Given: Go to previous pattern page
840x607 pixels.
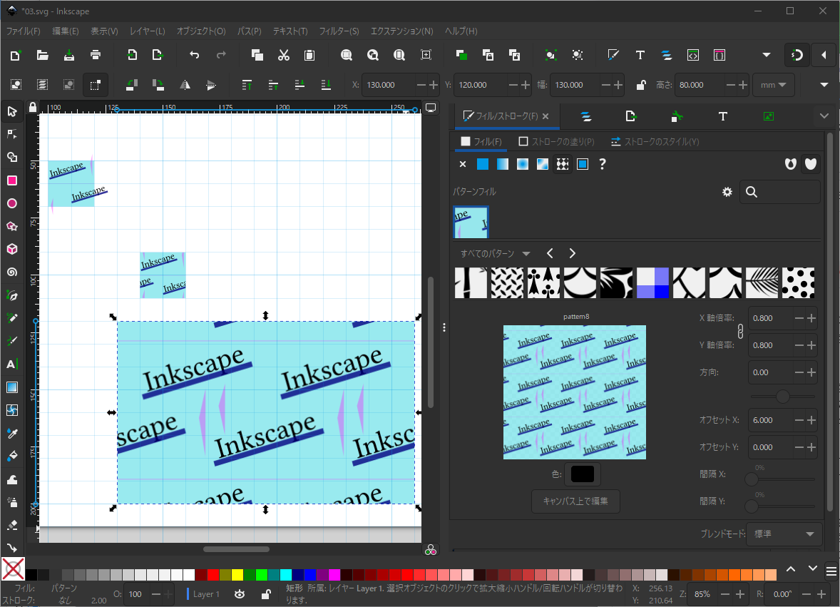Looking at the screenshot, I should coord(550,253).
